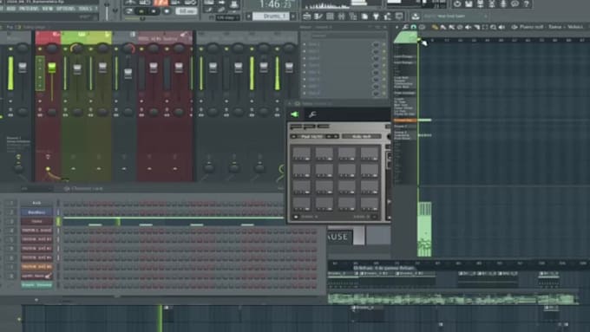Click mixer track number 1 beside Kick
The width and height of the screenshot is (590, 332).
click(11, 203)
